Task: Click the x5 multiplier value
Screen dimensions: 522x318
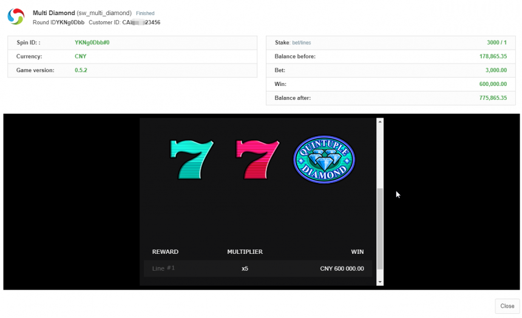Action: pos(245,268)
